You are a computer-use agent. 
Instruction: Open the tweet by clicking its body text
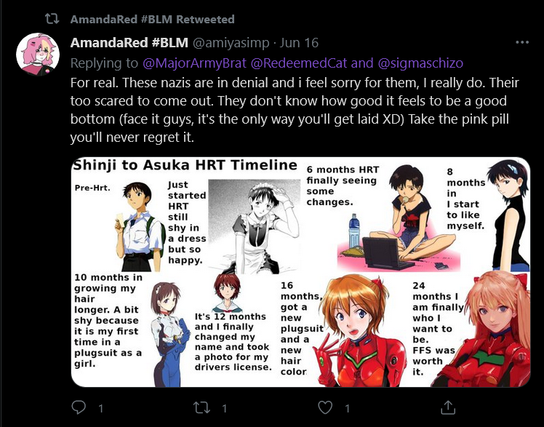pyautogui.click(x=295, y=110)
